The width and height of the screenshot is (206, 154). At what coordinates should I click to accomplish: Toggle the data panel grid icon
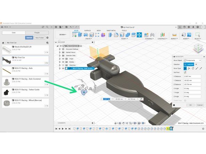pyautogui.click(x=56, y=27)
